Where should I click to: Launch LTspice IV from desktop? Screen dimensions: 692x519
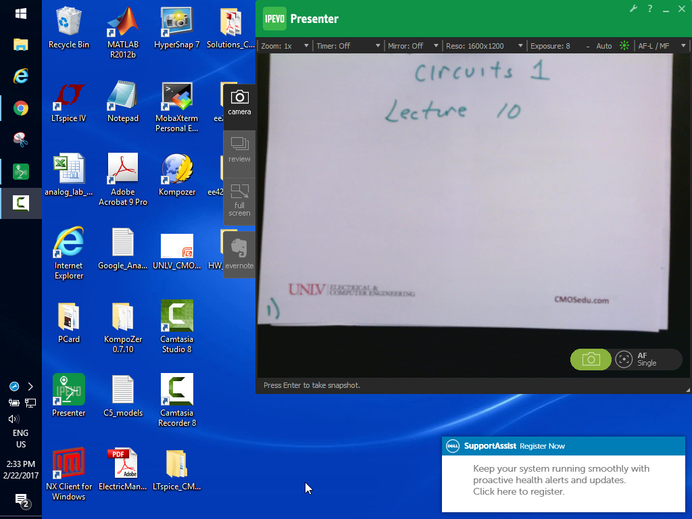click(68, 101)
